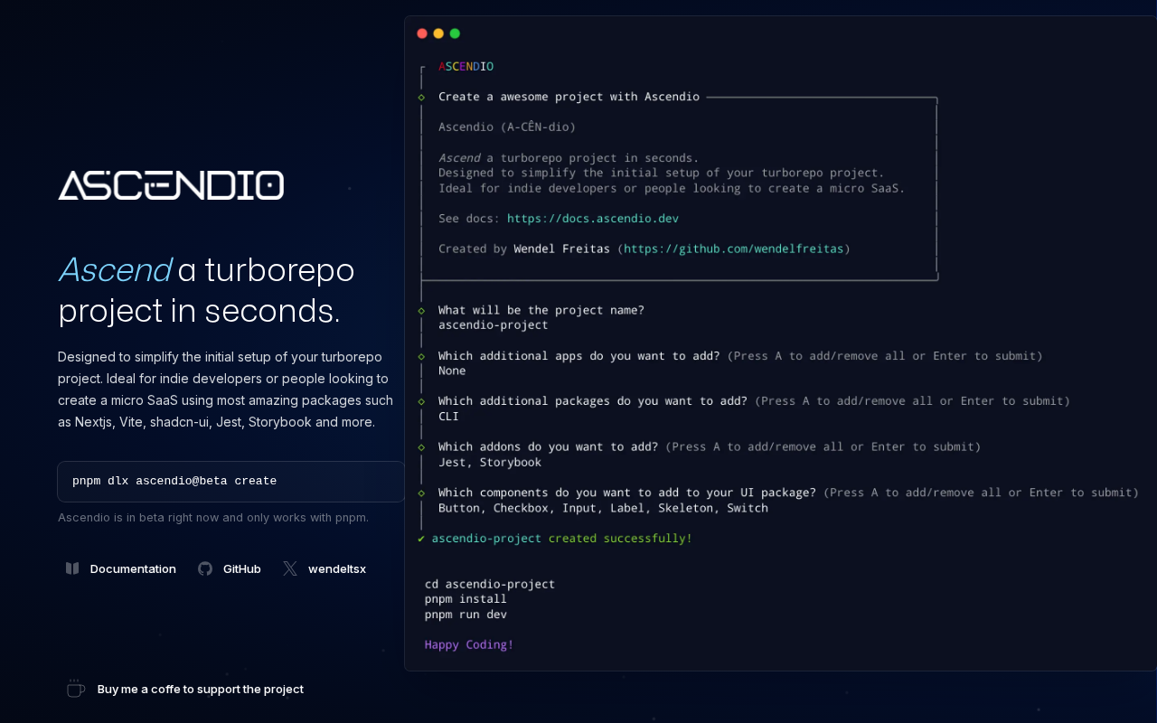This screenshot has height=723, width=1157.
Task: Click the note 'Ascendio is in beta right now'
Action: [x=213, y=518]
